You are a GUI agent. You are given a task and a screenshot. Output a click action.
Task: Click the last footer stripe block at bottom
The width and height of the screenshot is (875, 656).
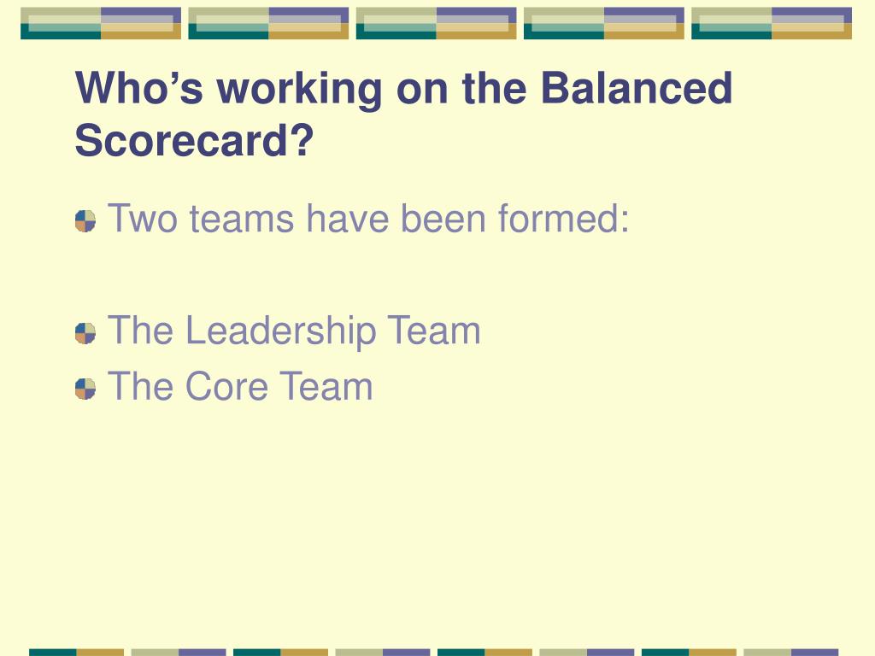point(791,652)
